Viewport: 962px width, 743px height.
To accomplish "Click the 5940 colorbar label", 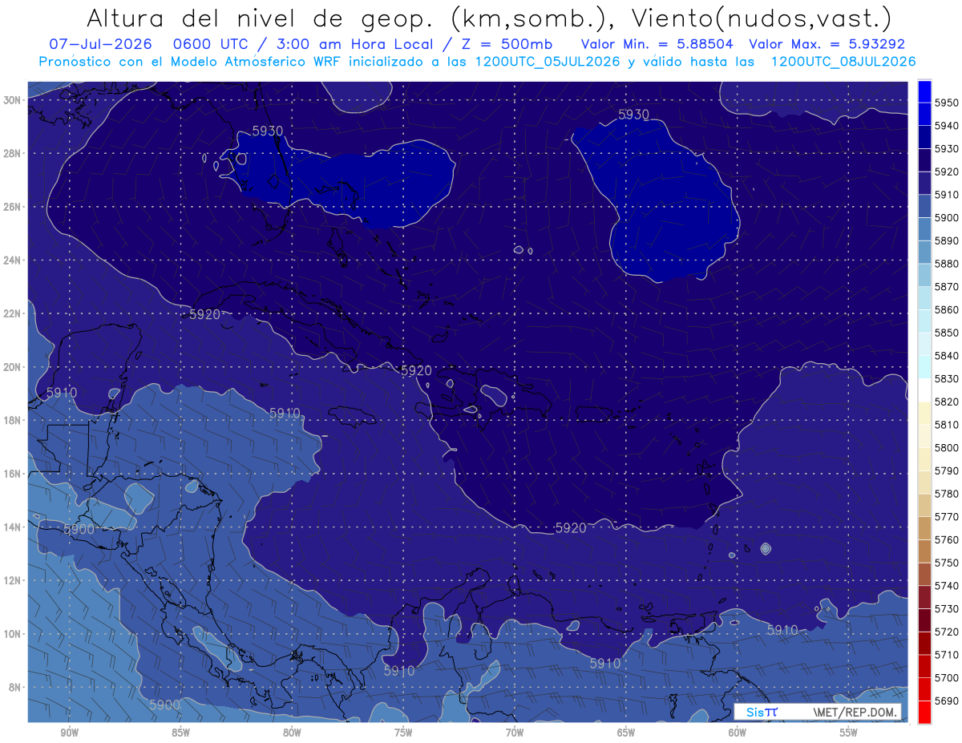I will pos(946,126).
